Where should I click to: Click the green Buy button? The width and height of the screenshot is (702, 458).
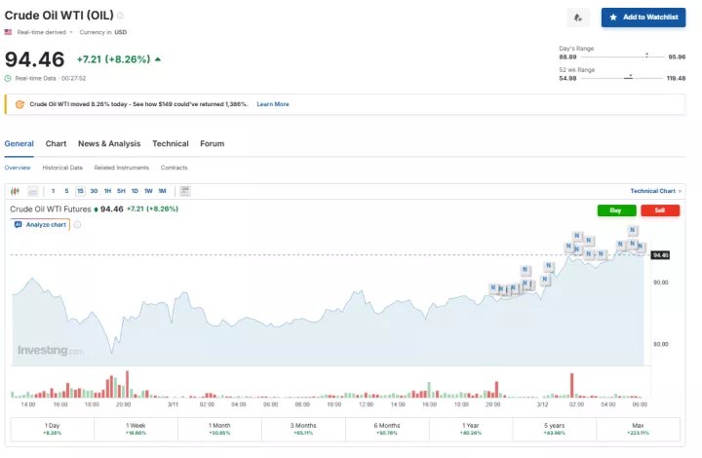615,210
